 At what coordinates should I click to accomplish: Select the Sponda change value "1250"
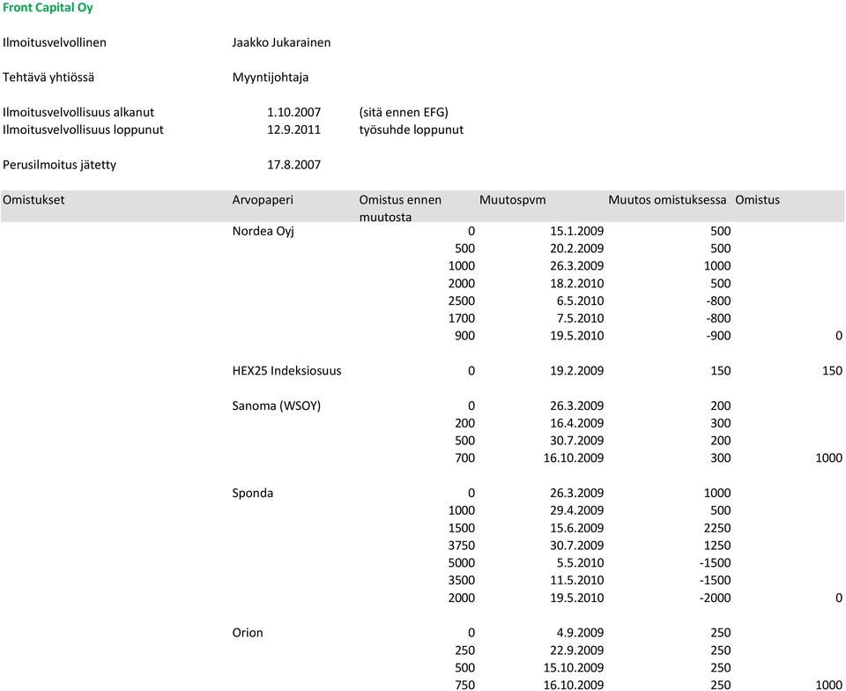(x=717, y=546)
